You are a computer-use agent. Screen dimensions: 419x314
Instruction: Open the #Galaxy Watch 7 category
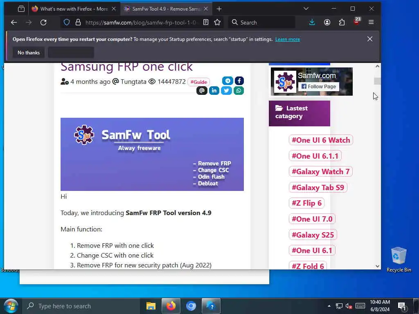point(320,171)
